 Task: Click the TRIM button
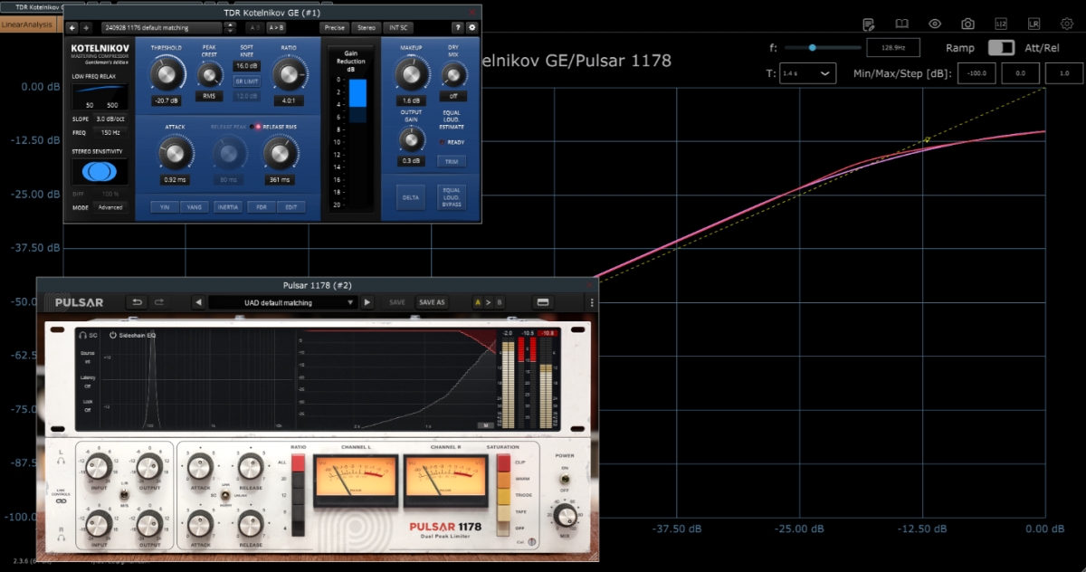(x=451, y=161)
